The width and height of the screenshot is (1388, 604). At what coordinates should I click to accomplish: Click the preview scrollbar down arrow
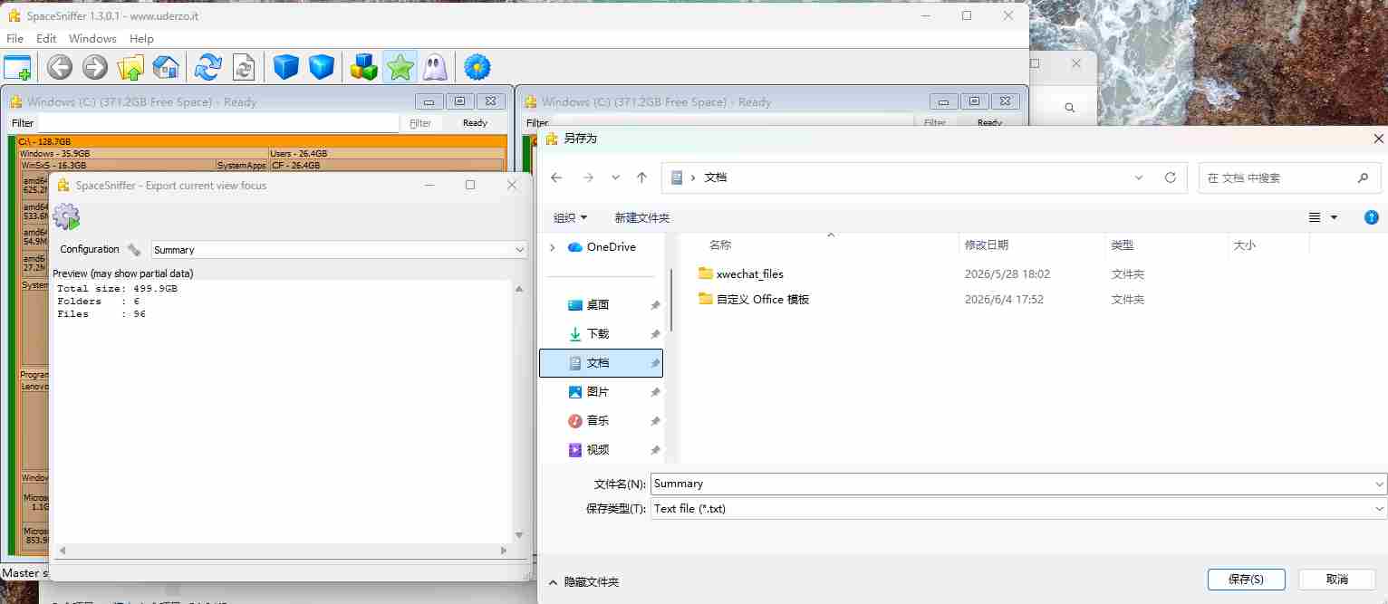click(x=520, y=536)
